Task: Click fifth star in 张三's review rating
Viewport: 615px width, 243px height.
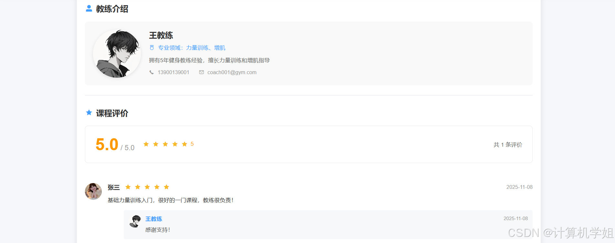Action: 166,187
